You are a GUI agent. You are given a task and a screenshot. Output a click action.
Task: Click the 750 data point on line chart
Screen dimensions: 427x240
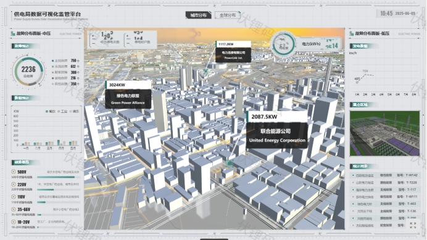[365, 75]
